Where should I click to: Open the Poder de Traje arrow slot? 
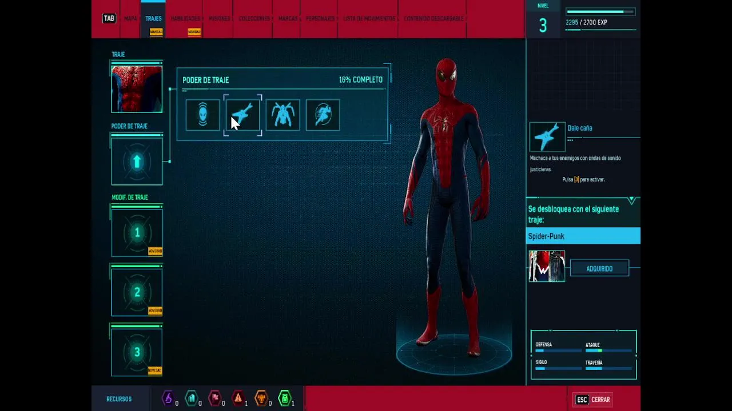137,162
